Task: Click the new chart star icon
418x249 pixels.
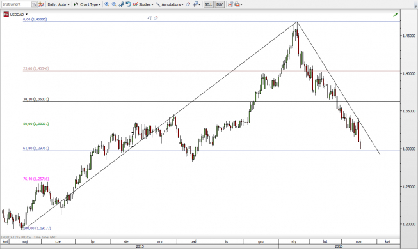Action: (x=41, y=4)
